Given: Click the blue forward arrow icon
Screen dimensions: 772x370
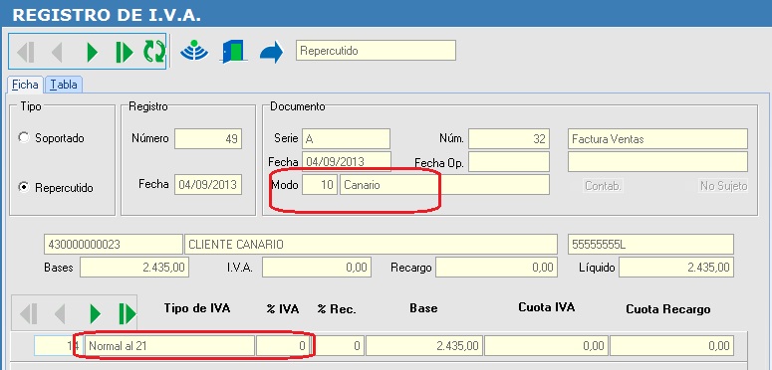Looking at the screenshot, I should (271, 52).
